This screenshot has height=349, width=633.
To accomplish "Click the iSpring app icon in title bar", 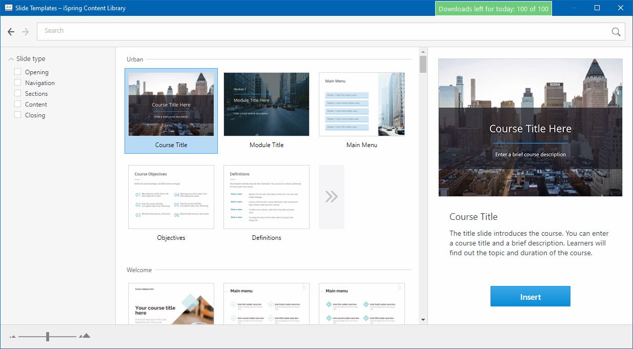I will tap(9, 8).
